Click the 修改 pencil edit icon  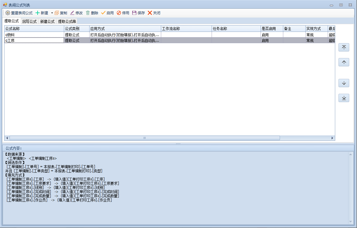point(72,13)
